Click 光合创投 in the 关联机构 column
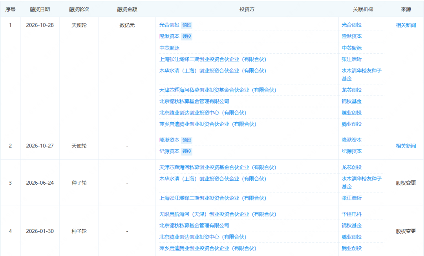The width and height of the screenshot is (424, 256). point(351,25)
